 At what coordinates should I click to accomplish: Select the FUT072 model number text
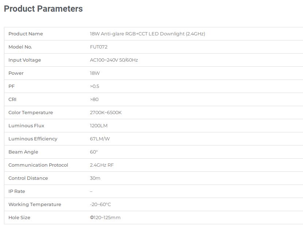point(99,47)
